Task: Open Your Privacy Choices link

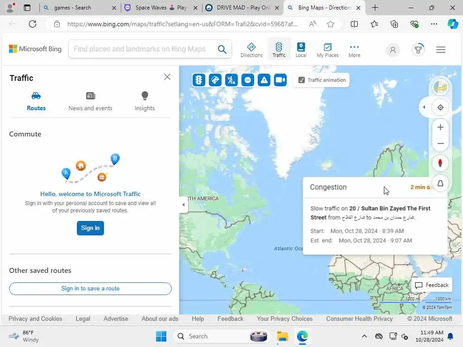Action: (x=284, y=319)
